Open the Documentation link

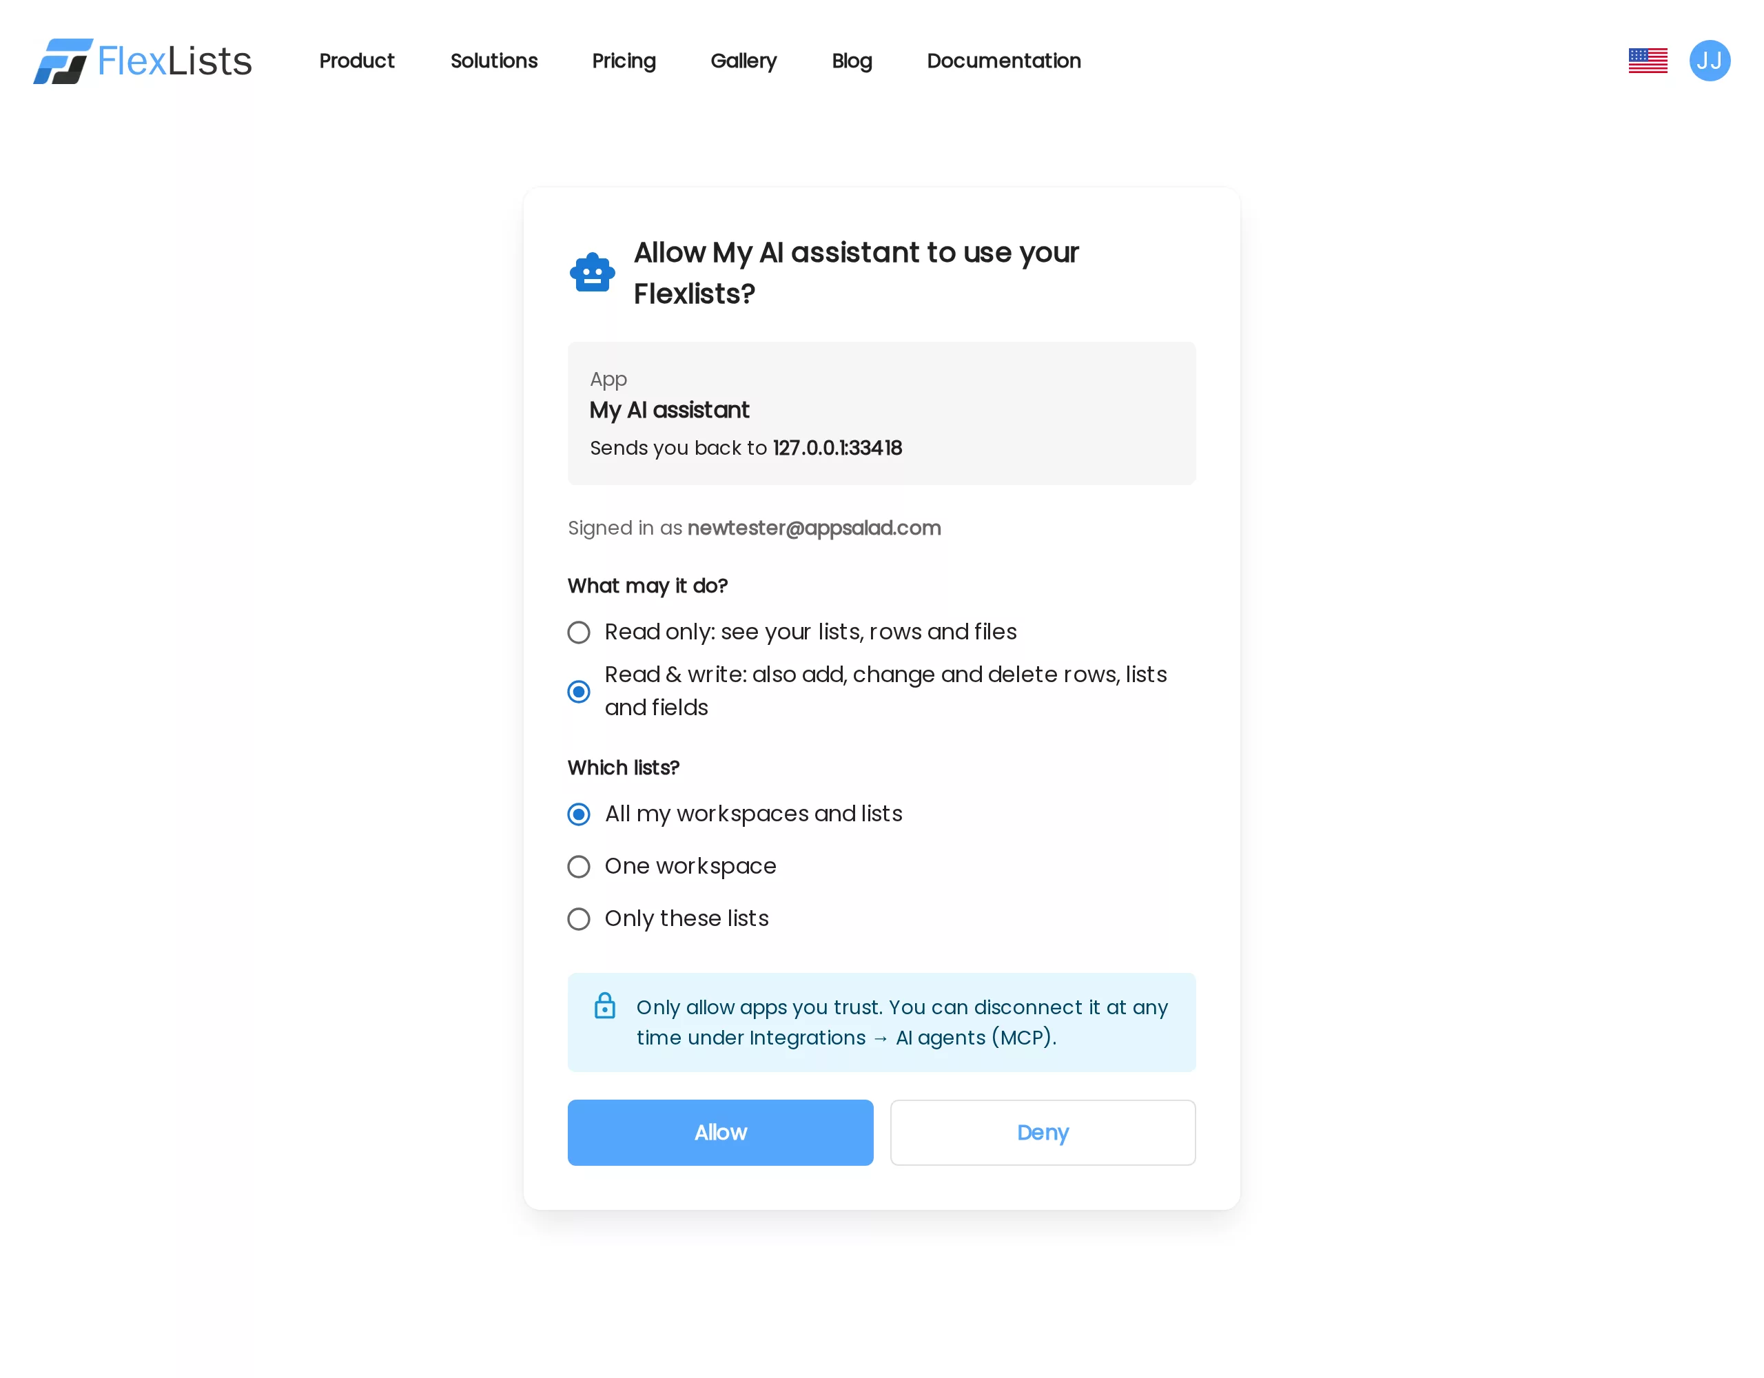point(1003,61)
